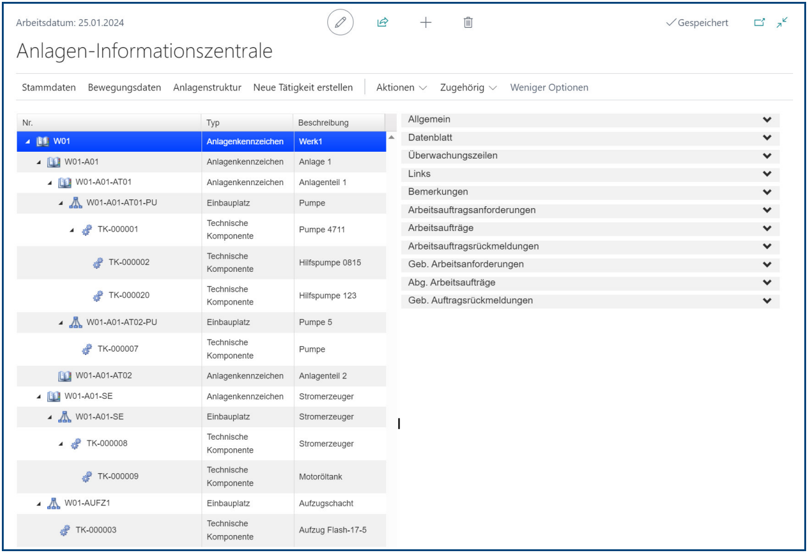
Task: Click the structure icon of W01-A01-SE Einbauplatz
Action: [65, 417]
